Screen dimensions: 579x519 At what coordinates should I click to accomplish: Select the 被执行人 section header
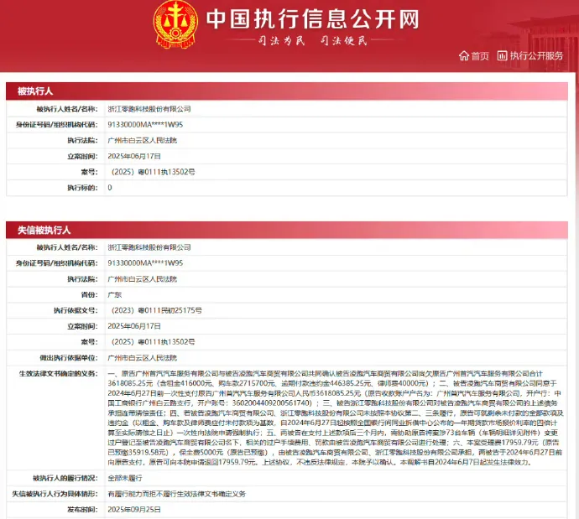coord(35,90)
